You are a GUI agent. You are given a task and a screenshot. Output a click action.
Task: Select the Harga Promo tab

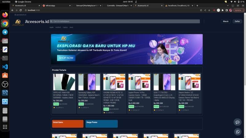pyautogui.click(x=101, y=124)
